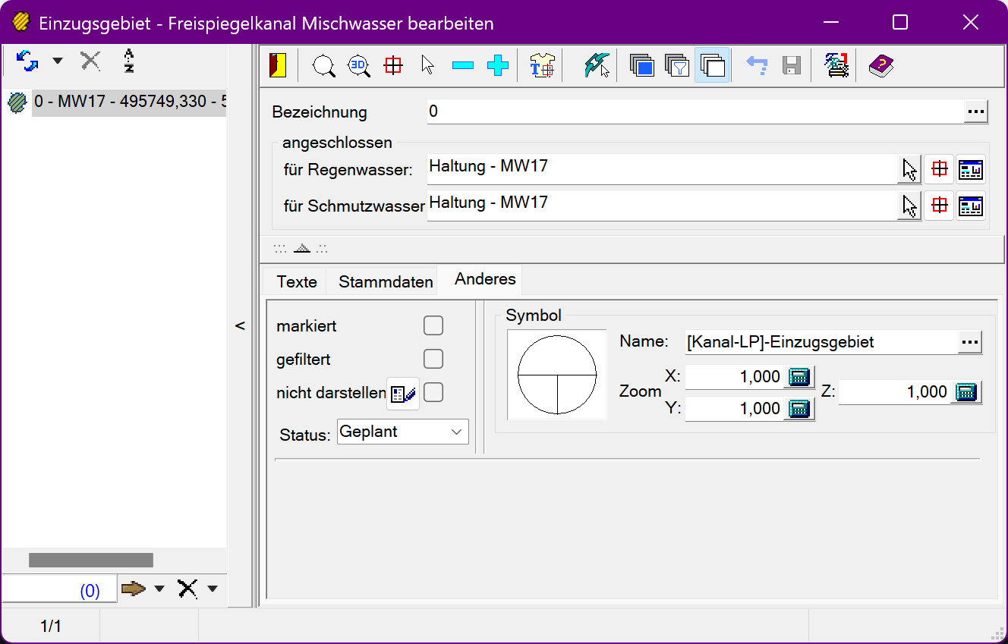Click the grayed-out save floppy disk icon

pyautogui.click(x=792, y=66)
